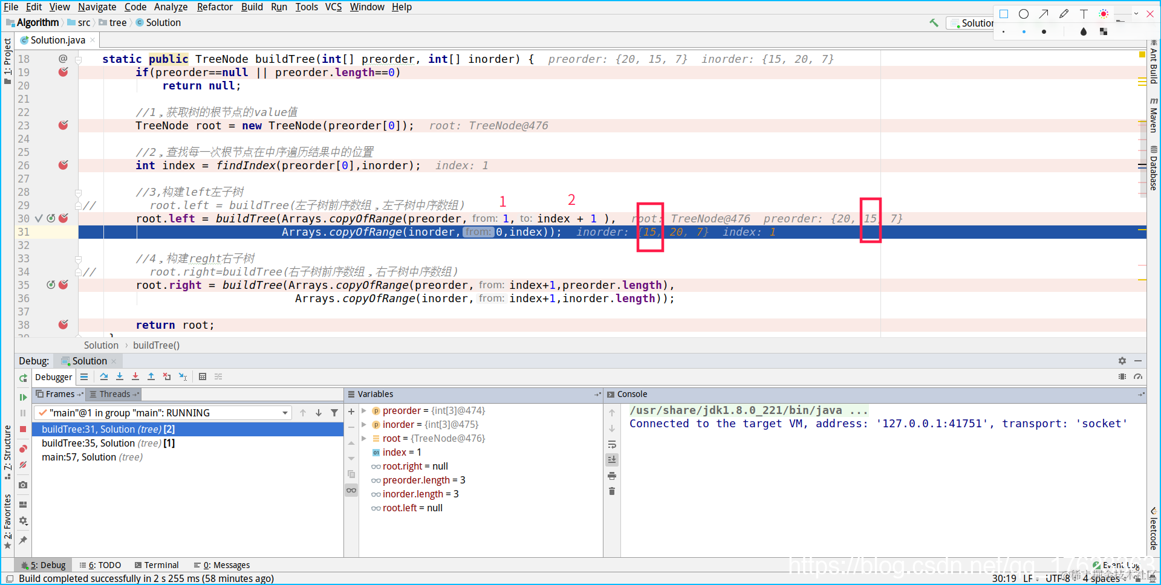
Task: Select frame buildTree:35, Solution
Action: pyautogui.click(x=108, y=443)
